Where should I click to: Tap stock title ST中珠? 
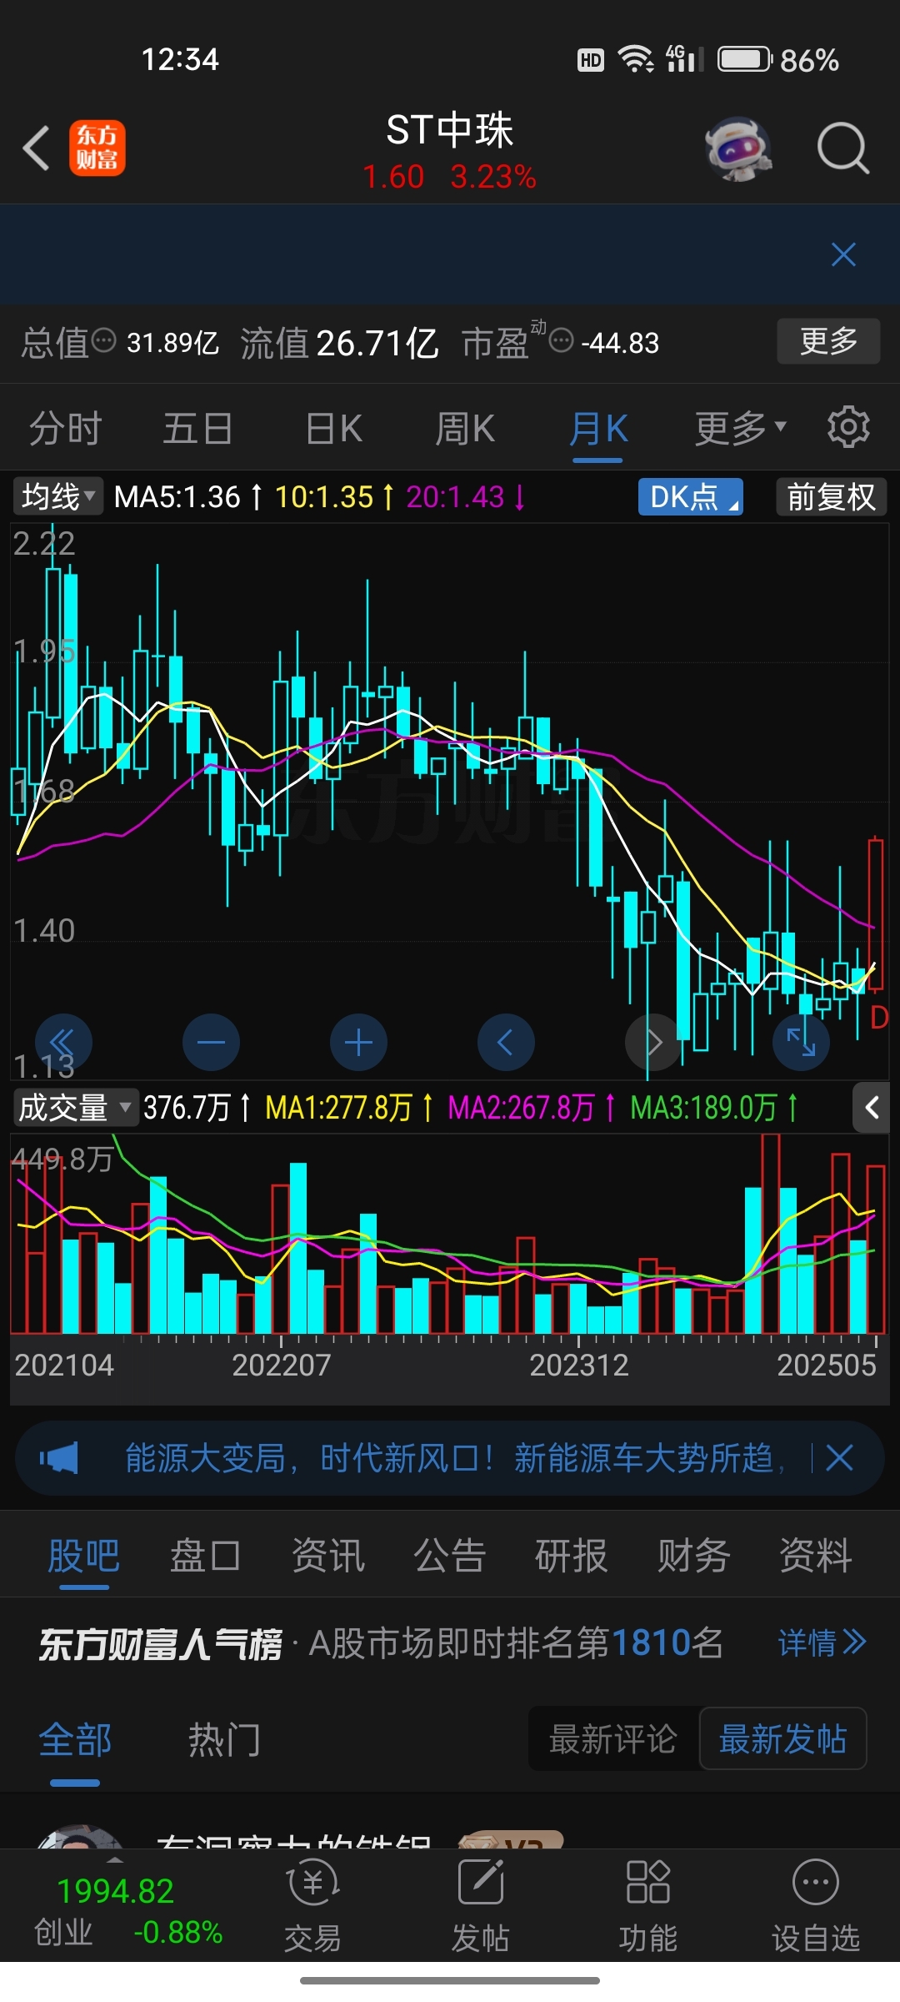(450, 130)
